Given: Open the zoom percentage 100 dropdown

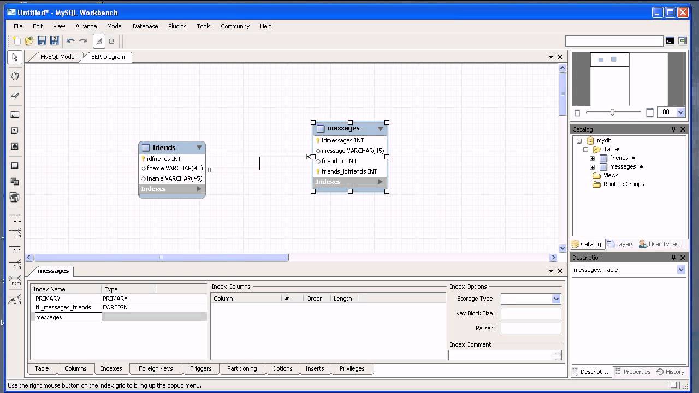Looking at the screenshot, I should tap(680, 112).
